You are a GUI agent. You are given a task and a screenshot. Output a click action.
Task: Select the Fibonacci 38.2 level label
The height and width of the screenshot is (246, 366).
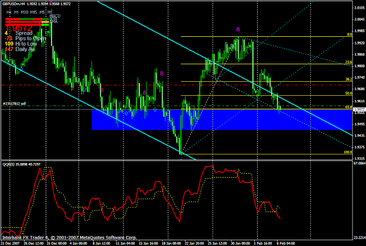point(349,79)
